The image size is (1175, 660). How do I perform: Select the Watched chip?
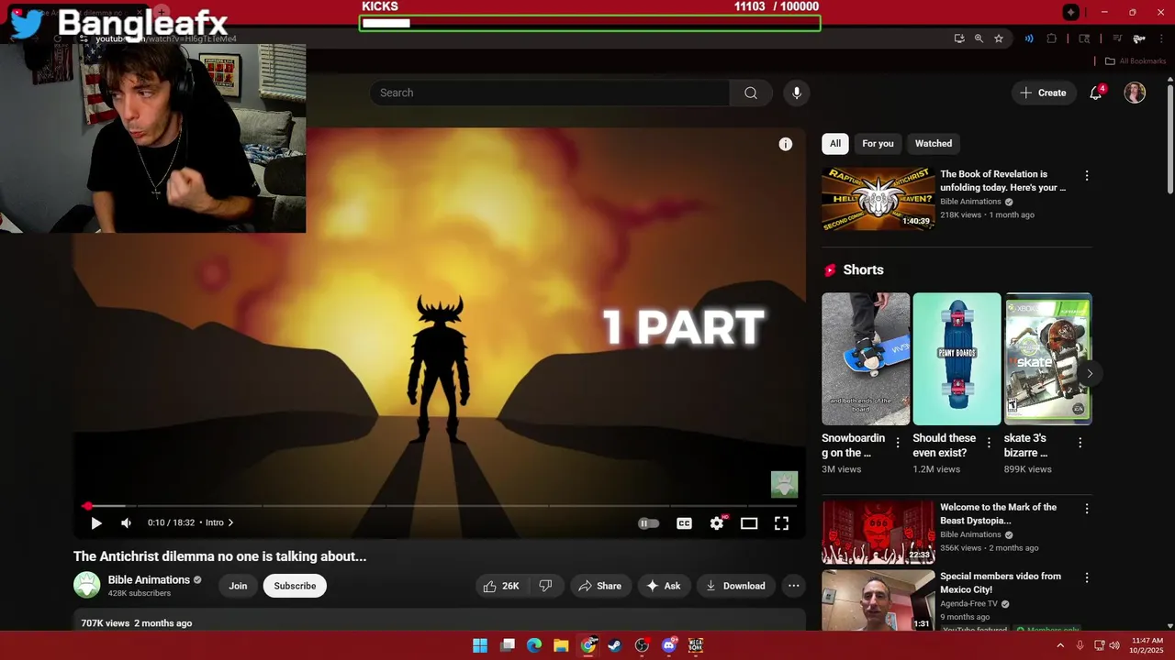[x=934, y=143]
